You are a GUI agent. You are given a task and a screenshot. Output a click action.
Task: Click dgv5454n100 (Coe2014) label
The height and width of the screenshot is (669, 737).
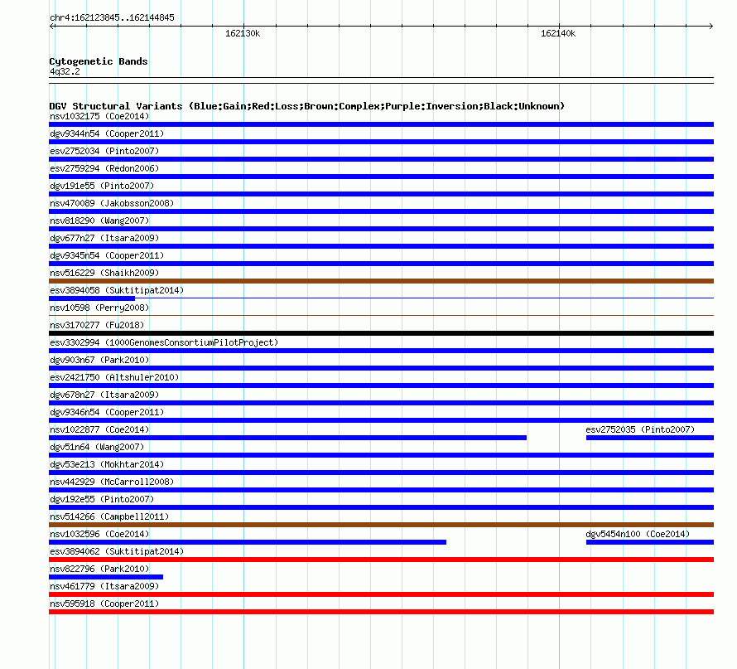[x=638, y=534]
